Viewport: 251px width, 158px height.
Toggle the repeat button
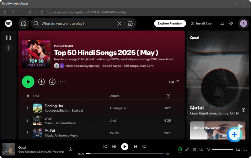tap(144, 147)
